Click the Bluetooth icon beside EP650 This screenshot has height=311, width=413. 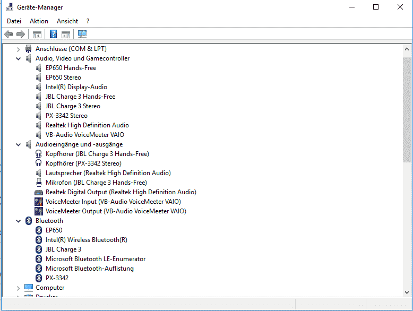pyautogui.click(x=39, y=230)
